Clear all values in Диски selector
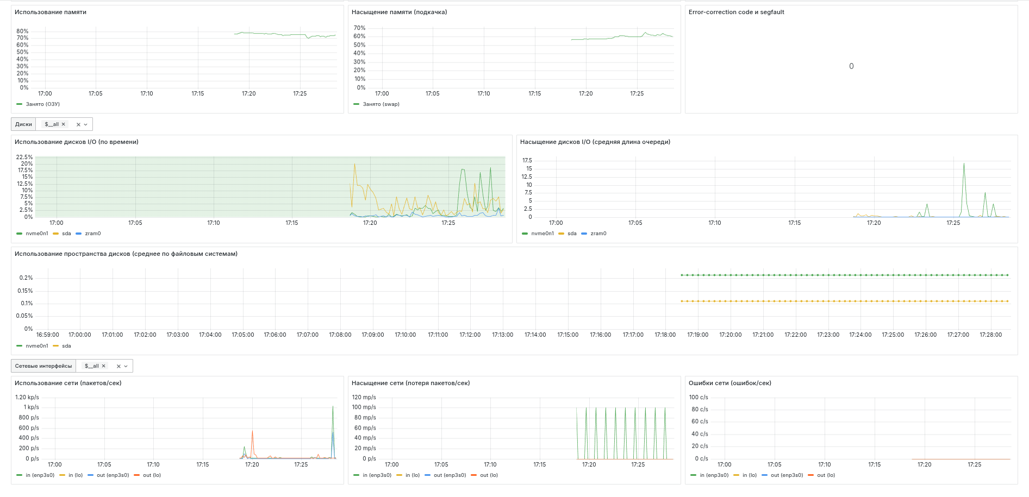The image size is (1029, 497). pyautogui.click(x=78, y=124)
